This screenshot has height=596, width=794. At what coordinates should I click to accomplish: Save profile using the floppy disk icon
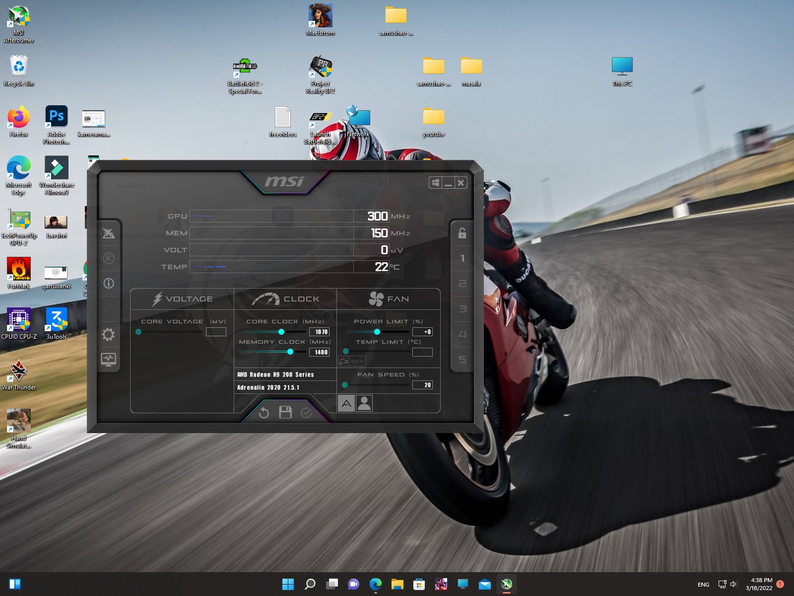[x=285, y=412]
